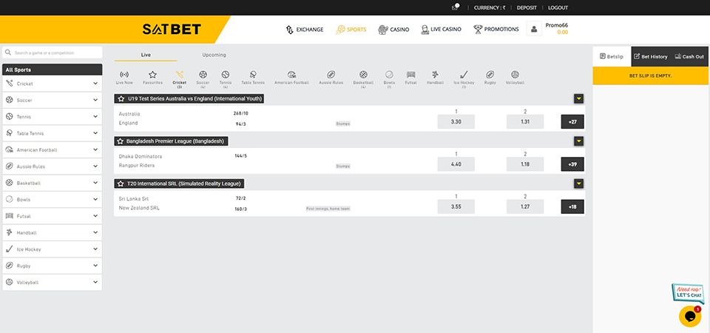
Task: Choose the Bowls filter icon
Action: (x=389, y=75)
